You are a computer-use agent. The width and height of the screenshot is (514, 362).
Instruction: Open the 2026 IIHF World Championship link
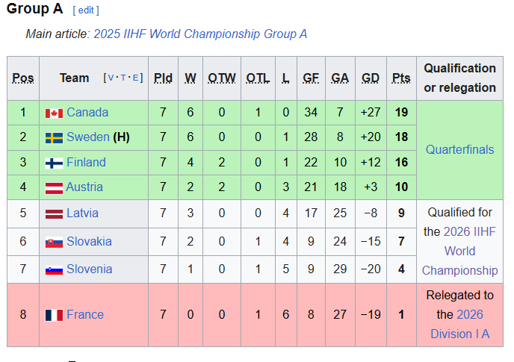click(459, 251)
